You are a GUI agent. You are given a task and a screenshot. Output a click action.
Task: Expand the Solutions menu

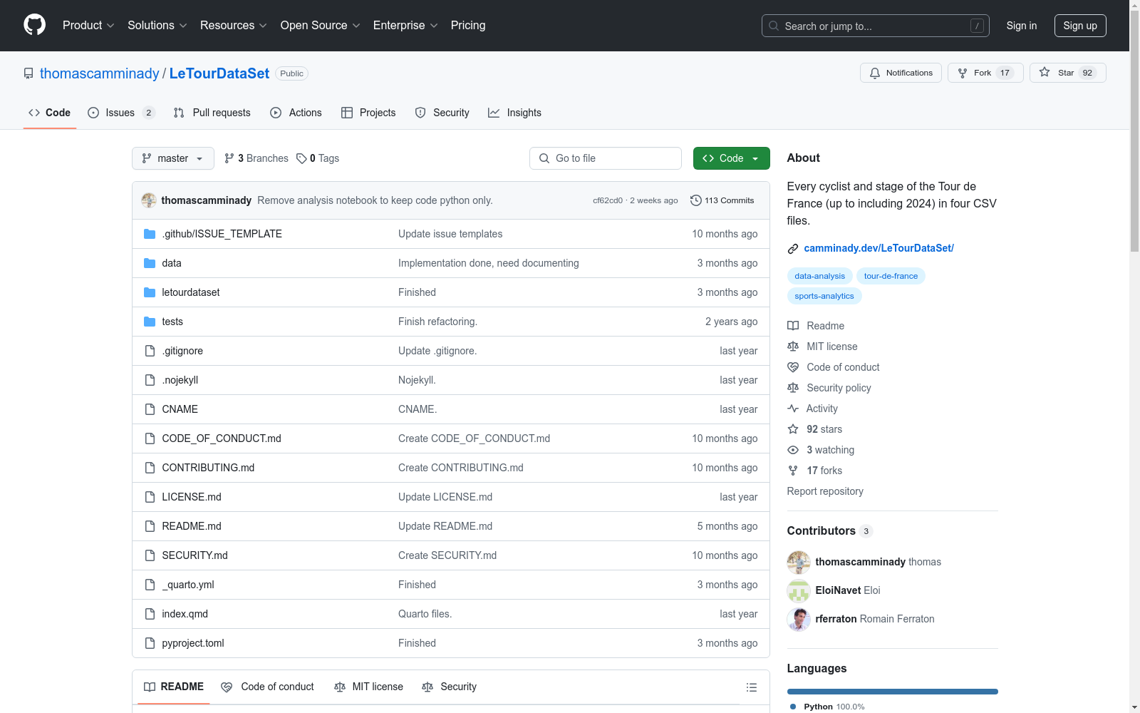pyautogui.click(x=157, y=25)
